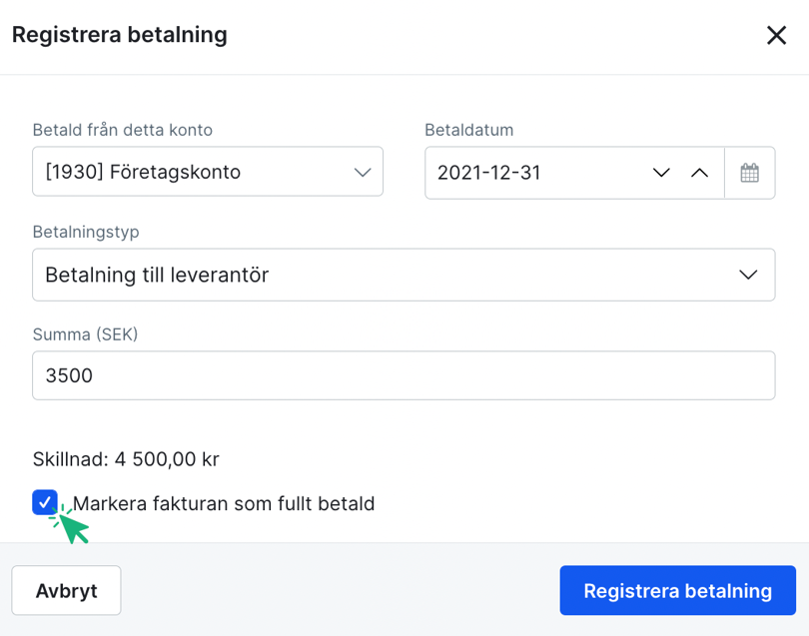Select the 'Betalning till leverantör' combo box
This screenshot has width=809, height=636.
pyautogui.click(x=404, y=275)
